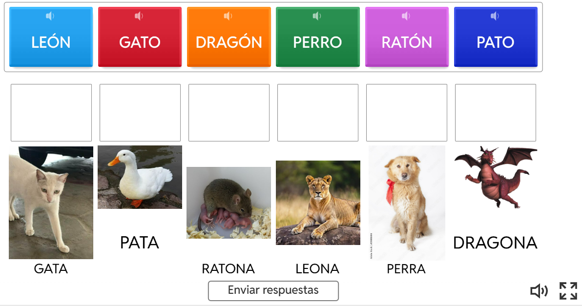
Task: Click the empty answer box above PATA
Action: tap(140, 113)
